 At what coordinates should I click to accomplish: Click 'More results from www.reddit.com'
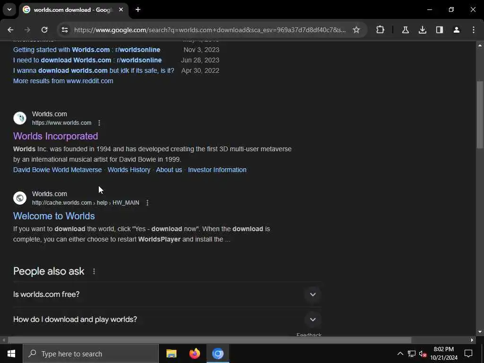pos(63,81)
